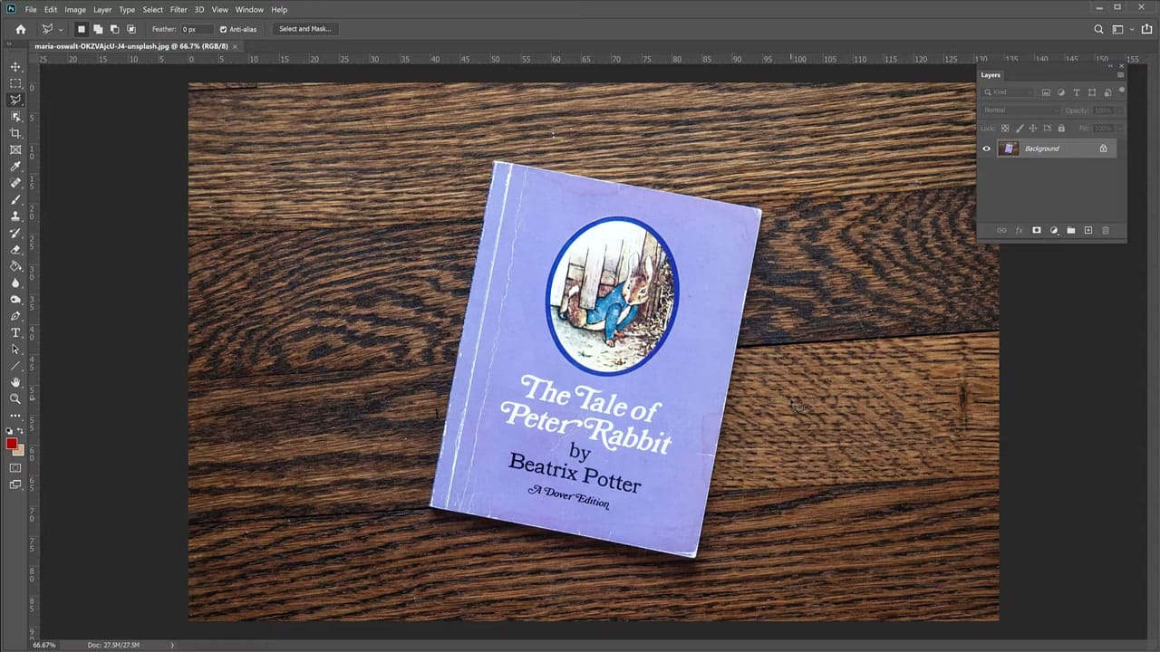
Task: Delete layer with trash icon
Action: 1106,231
